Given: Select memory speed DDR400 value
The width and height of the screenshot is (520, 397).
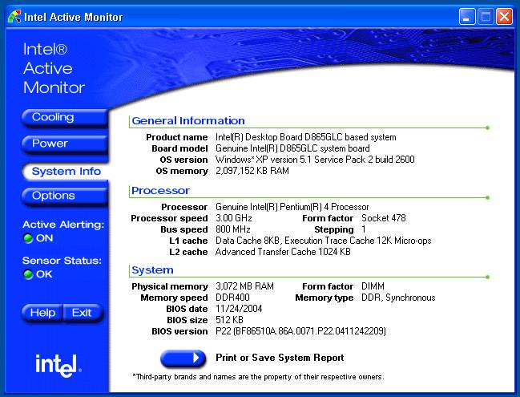Looking at the screenshot, I should click(x=232, y=298).
